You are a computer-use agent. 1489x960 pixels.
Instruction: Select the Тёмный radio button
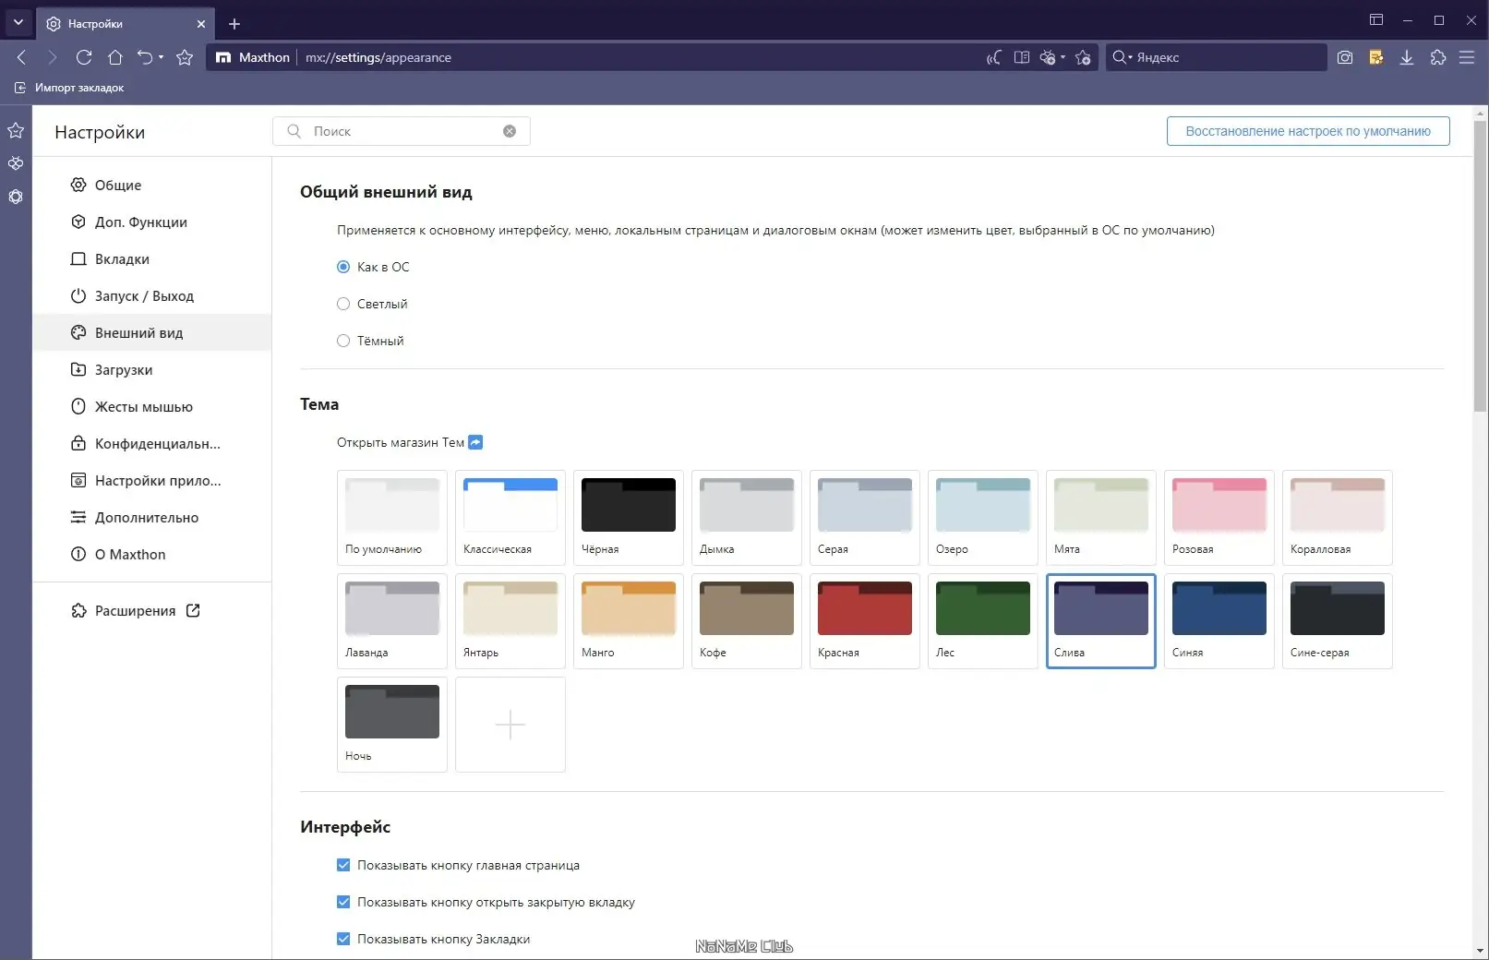point(343,341)
